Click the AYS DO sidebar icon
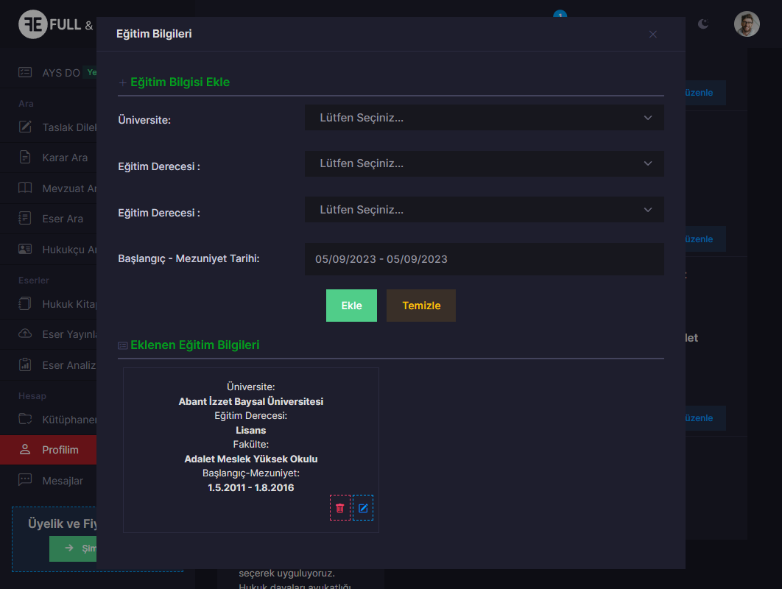 pyautogui.click(x=26, y=72)
